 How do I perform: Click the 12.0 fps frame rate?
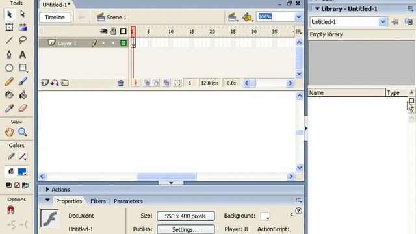209,83
